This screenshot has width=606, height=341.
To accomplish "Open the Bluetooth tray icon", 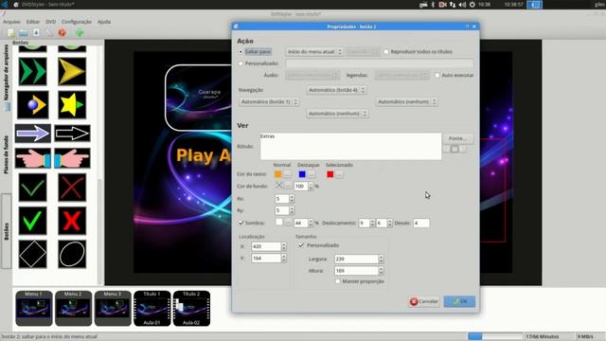I will 433,5.
